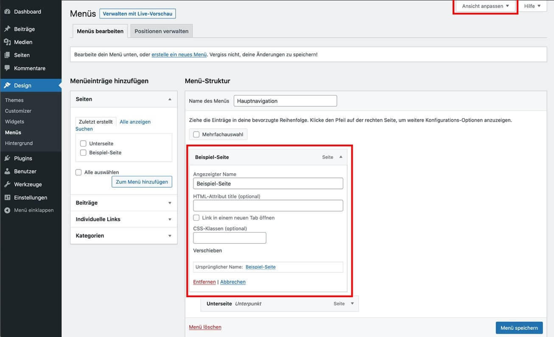This screenshot has width=554, height=337.
Task: Open the Hilfe dropdown
Action: click(x=532, y=6)
